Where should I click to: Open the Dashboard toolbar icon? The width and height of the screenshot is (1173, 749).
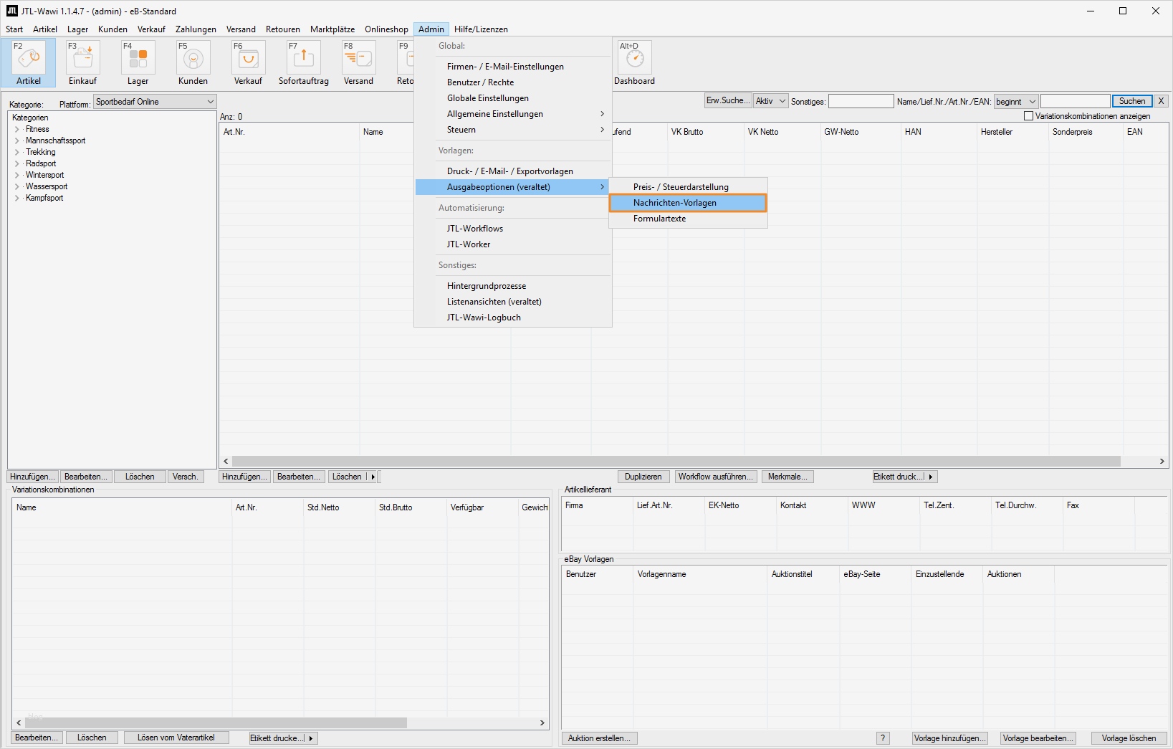[x=635, y=63]
